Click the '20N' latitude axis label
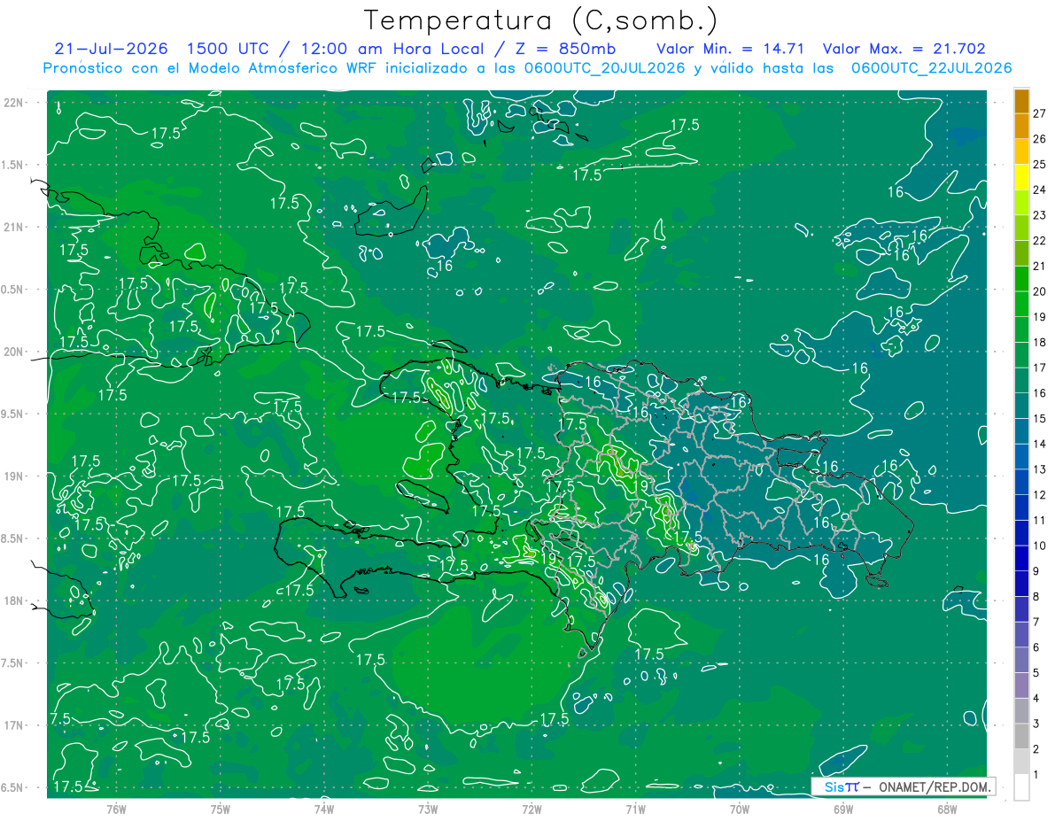 click(x=13, y=352)
